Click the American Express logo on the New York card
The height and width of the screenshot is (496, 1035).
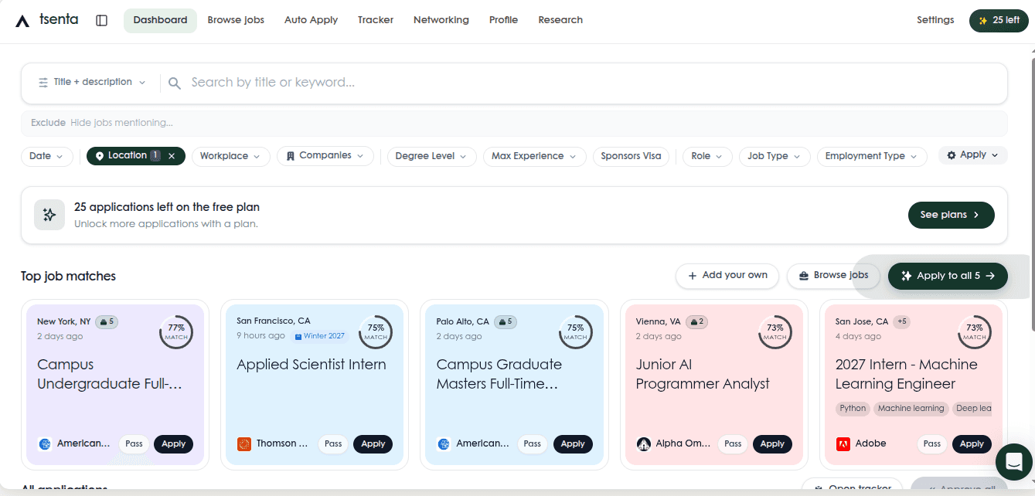click(x=45, y=444)
